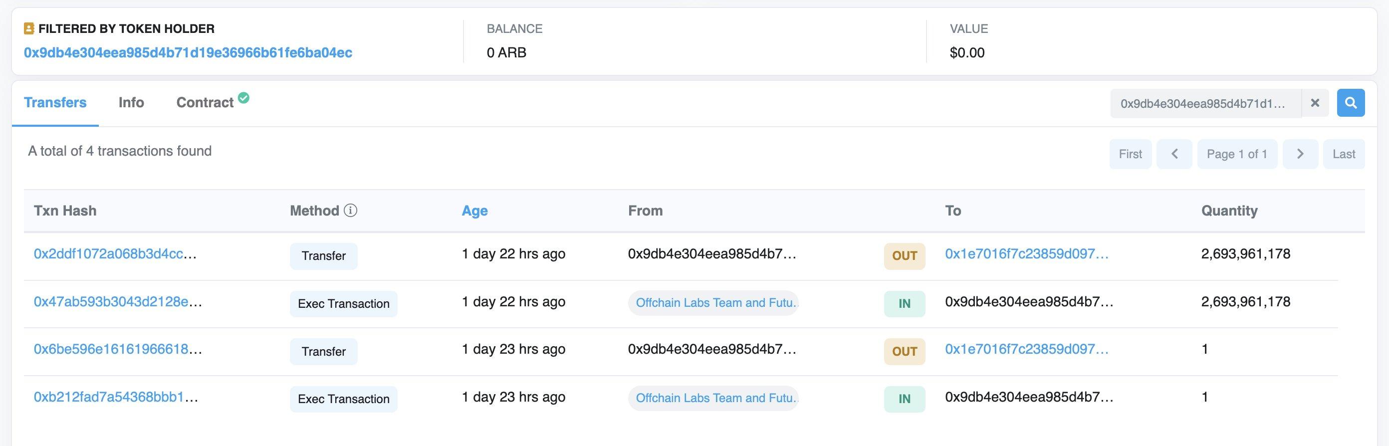Focus the address filter search field
The height and width of the screenshot is (446, 1389).
coord(1204,103)
